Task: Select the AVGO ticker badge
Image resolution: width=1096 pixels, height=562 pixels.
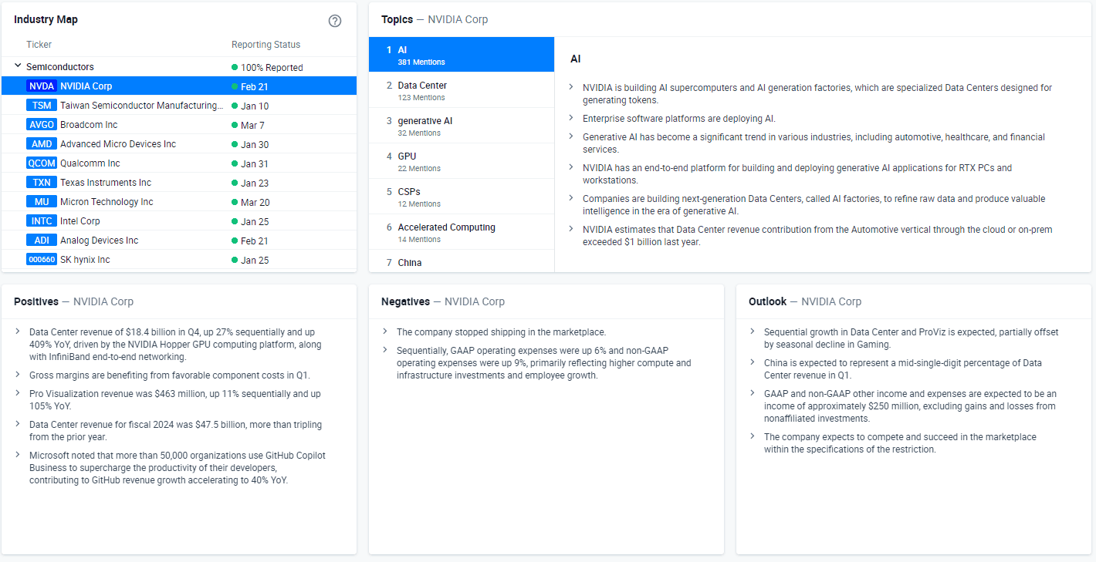Action: coord(41,125)
